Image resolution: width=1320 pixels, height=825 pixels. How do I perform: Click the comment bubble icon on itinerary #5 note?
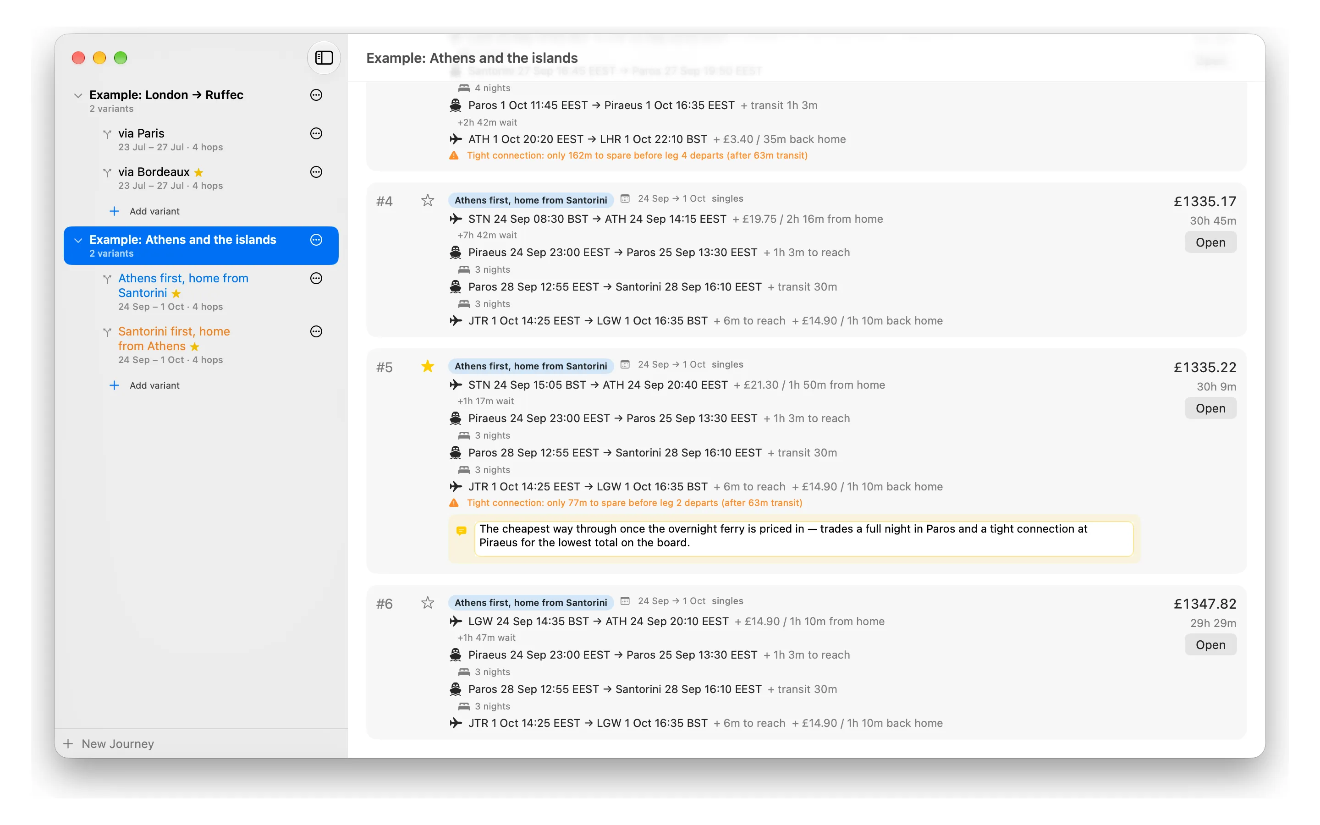(x=462, y=530)
